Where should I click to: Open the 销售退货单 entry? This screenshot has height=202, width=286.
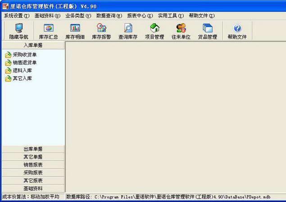coord(25,63)
